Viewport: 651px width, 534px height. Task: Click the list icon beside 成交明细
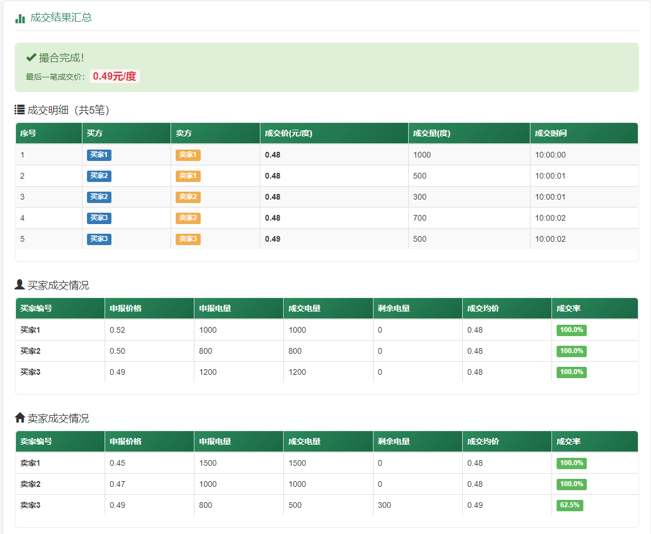(20, 110)
